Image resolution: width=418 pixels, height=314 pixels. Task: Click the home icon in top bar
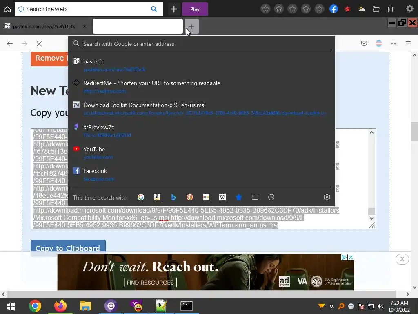tap(7, 9)
